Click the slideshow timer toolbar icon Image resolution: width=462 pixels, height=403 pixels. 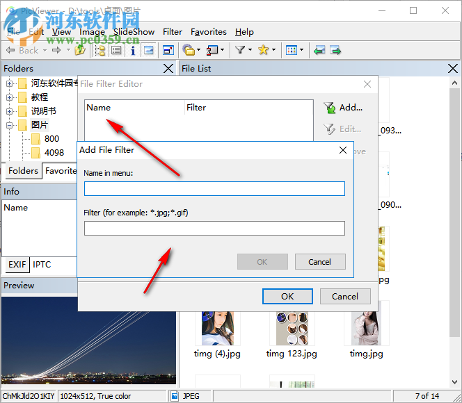coord(212,50)
